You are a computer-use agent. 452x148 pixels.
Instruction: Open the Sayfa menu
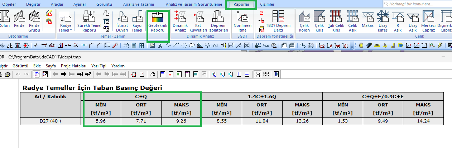point(51,66)
